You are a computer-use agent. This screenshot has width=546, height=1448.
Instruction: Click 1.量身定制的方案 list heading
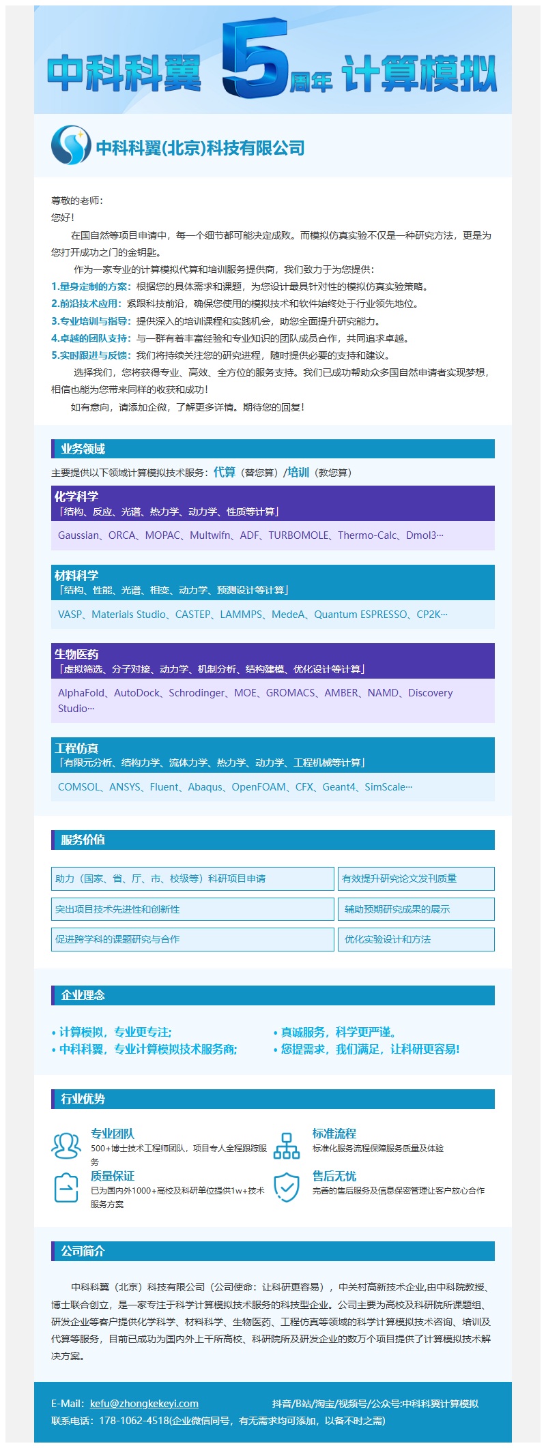click(x=91, y=286)
